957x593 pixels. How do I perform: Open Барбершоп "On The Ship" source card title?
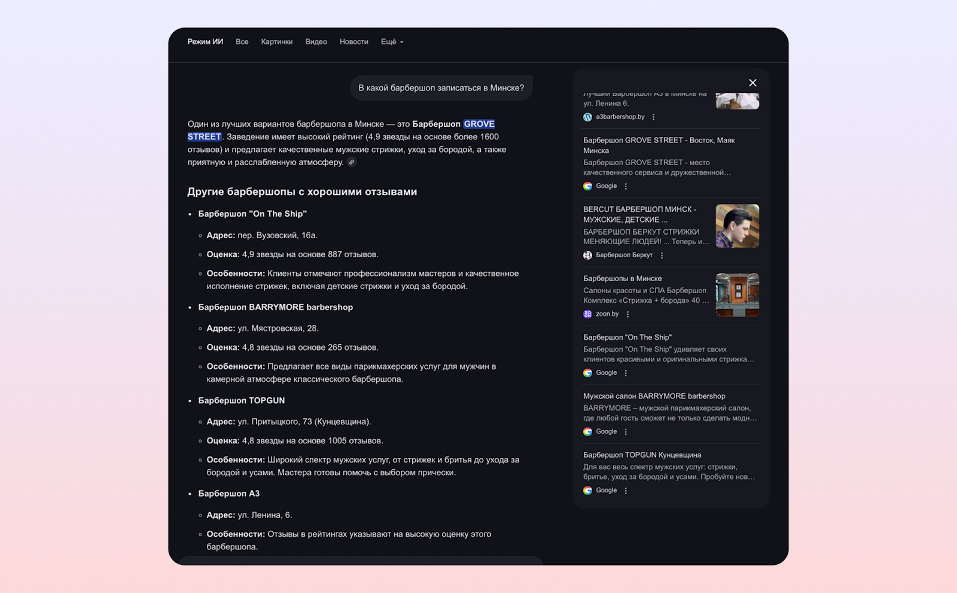pos(627,337)
